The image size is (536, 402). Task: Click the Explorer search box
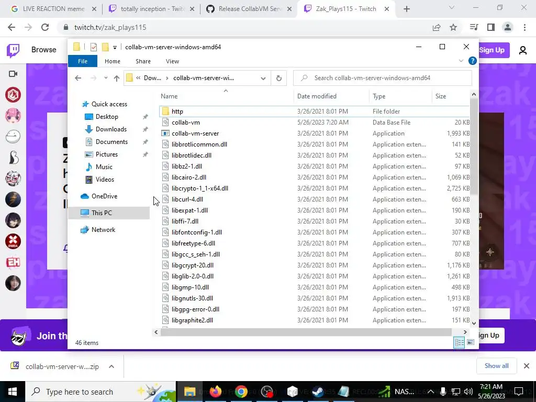(x=383, y=78)
